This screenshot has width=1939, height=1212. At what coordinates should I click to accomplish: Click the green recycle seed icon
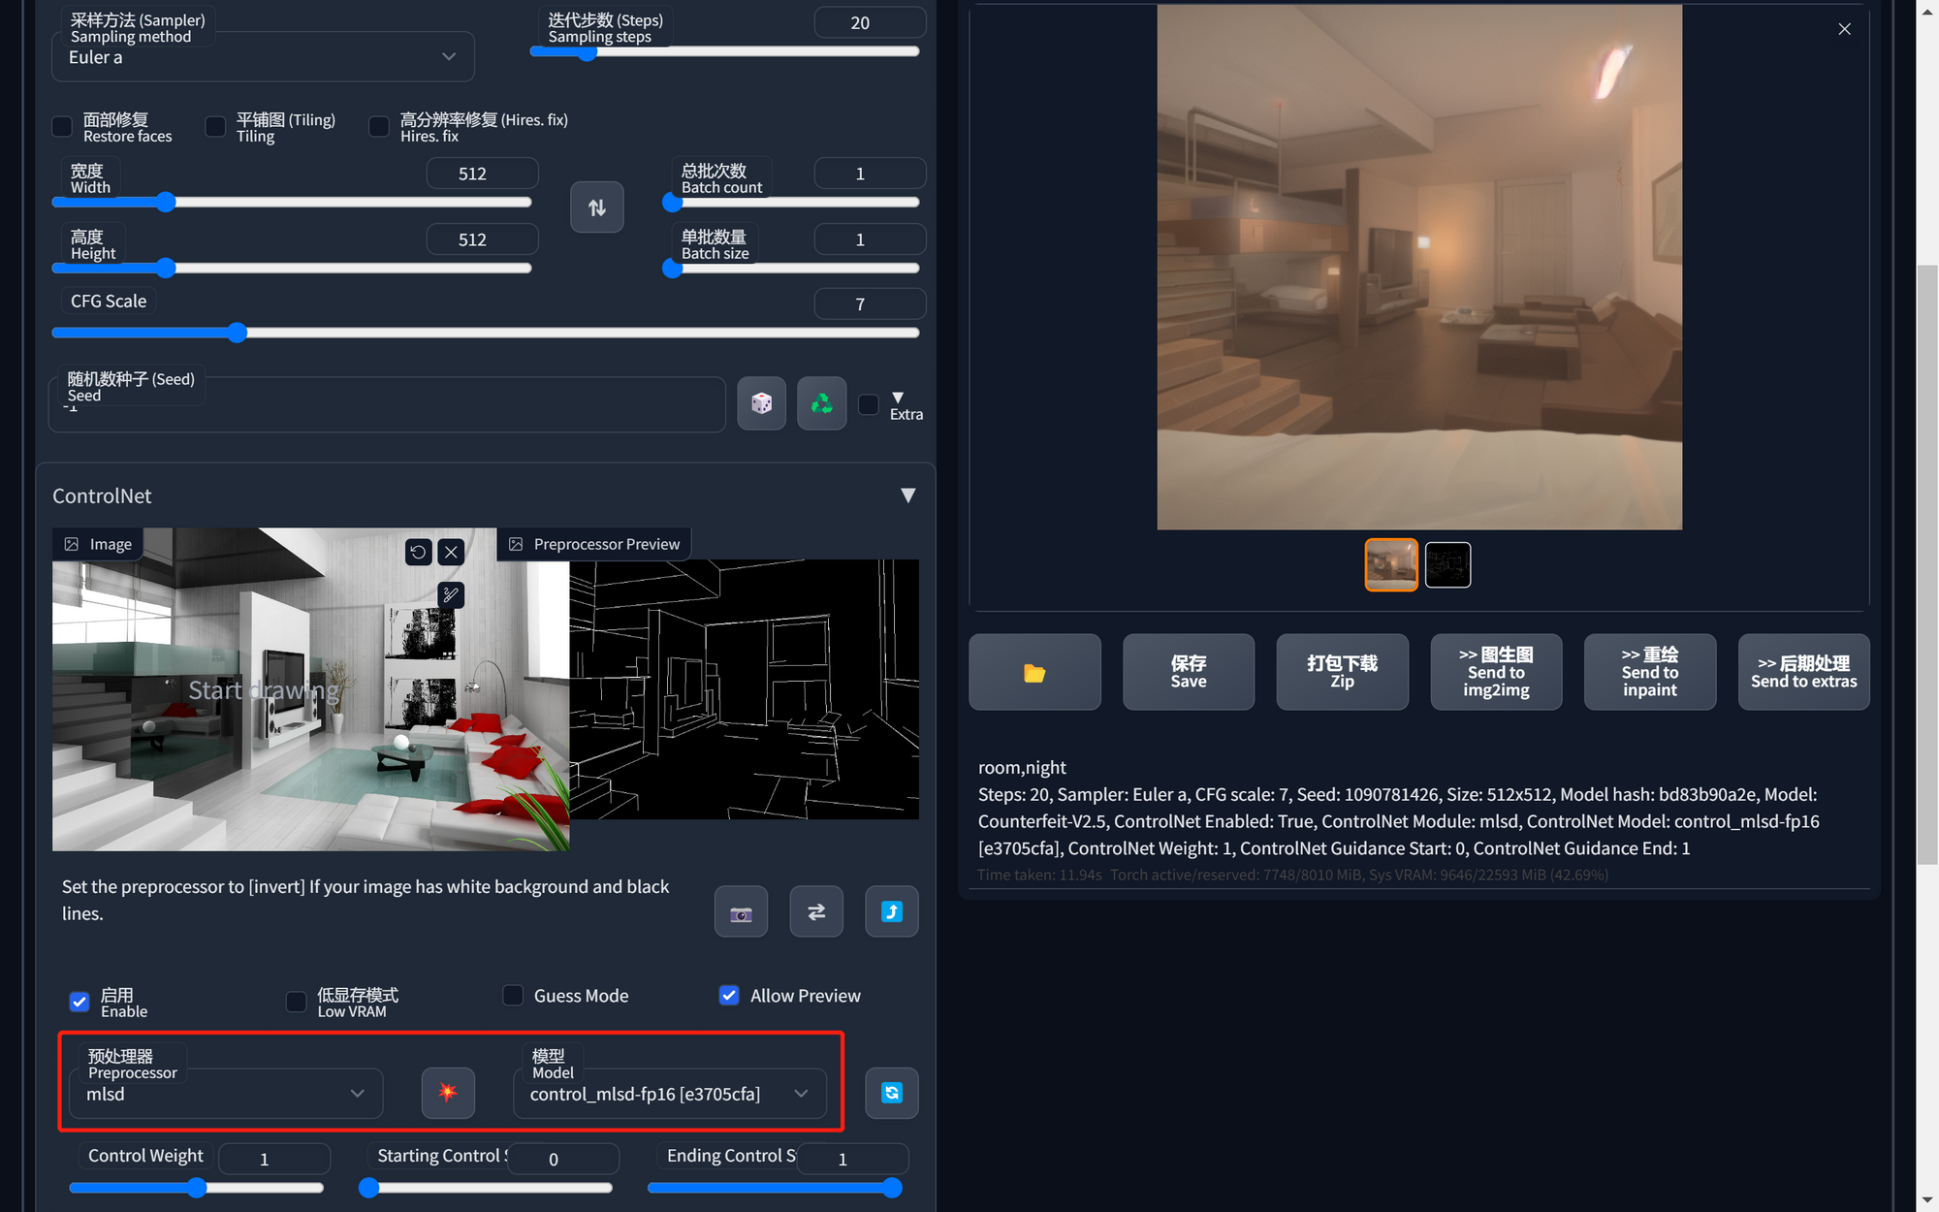point(821,403)
